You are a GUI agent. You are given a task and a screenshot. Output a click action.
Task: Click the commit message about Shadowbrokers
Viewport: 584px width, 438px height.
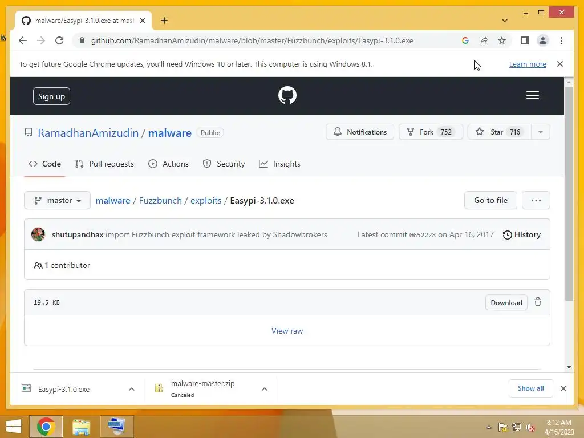[x=216, y=234]
